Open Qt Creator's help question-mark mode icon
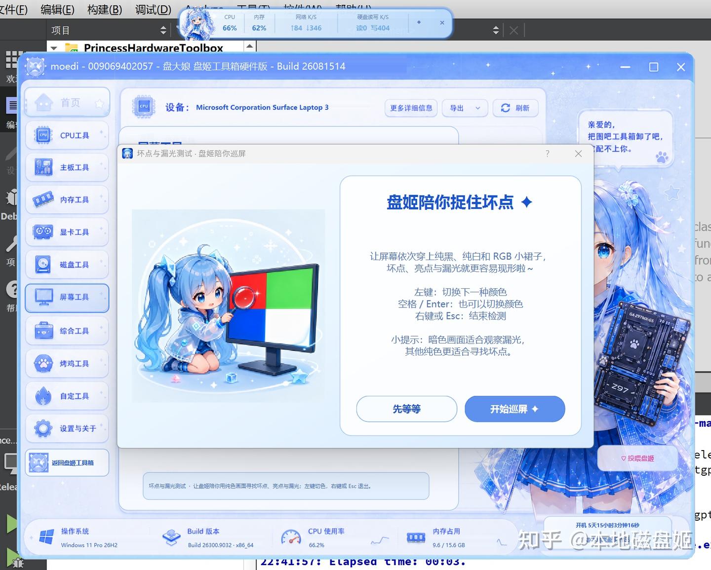 12,289
